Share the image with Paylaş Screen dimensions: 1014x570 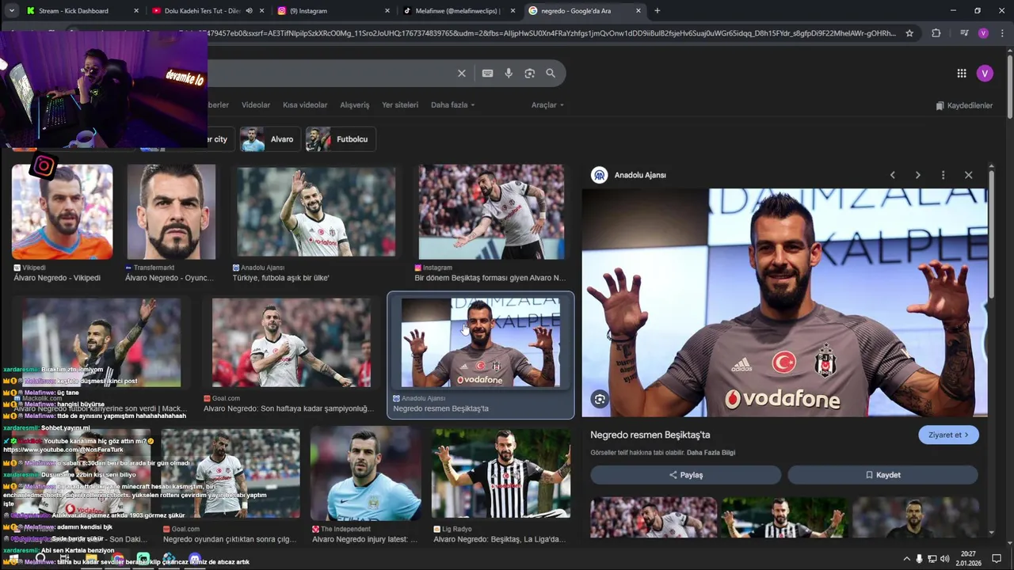pos(686,475)
